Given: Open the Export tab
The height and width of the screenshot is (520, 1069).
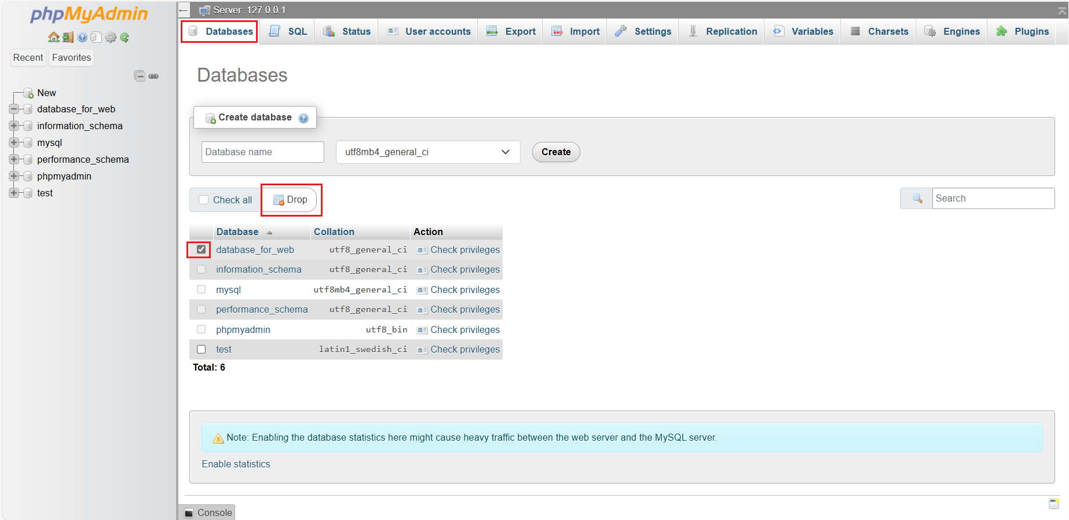Looking at the screenshot, I should pyautogui.click(x=511, y=31).
